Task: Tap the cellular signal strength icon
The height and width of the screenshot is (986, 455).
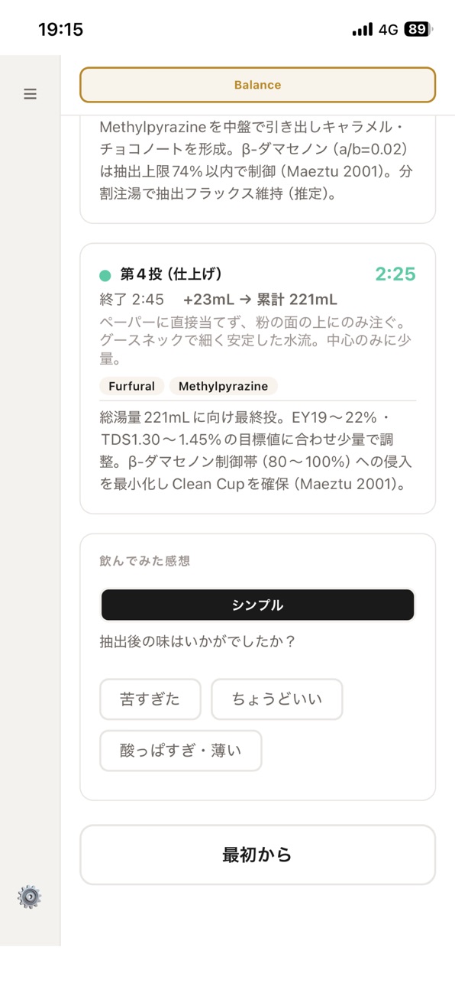Action: coord(362,30)
